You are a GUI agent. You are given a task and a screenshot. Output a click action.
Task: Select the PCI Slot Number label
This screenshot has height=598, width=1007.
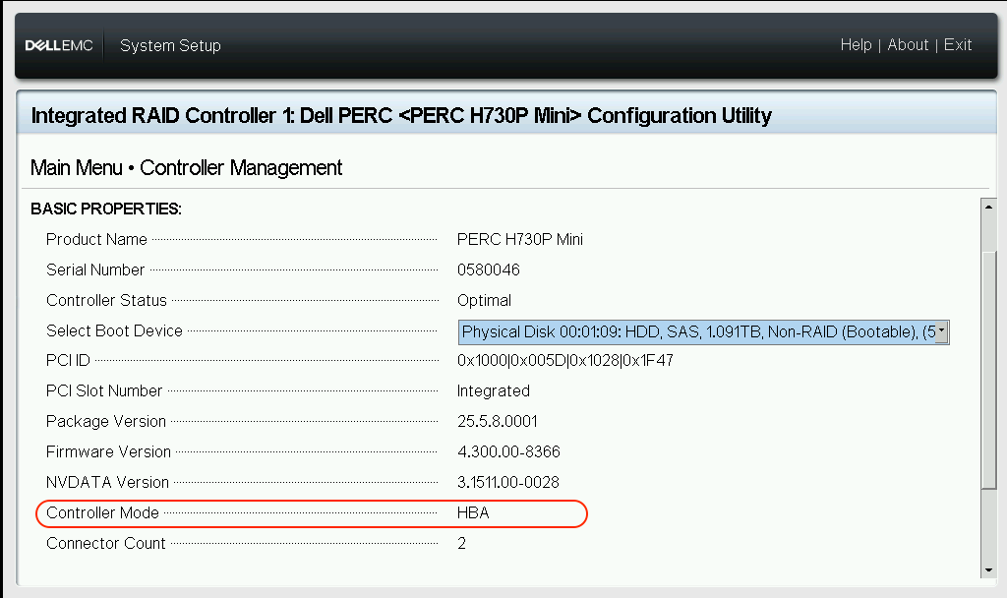coord(104,390)
